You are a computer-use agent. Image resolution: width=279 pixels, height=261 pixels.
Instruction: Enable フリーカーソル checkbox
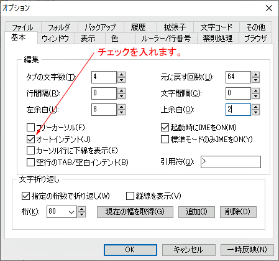(30, 127)
